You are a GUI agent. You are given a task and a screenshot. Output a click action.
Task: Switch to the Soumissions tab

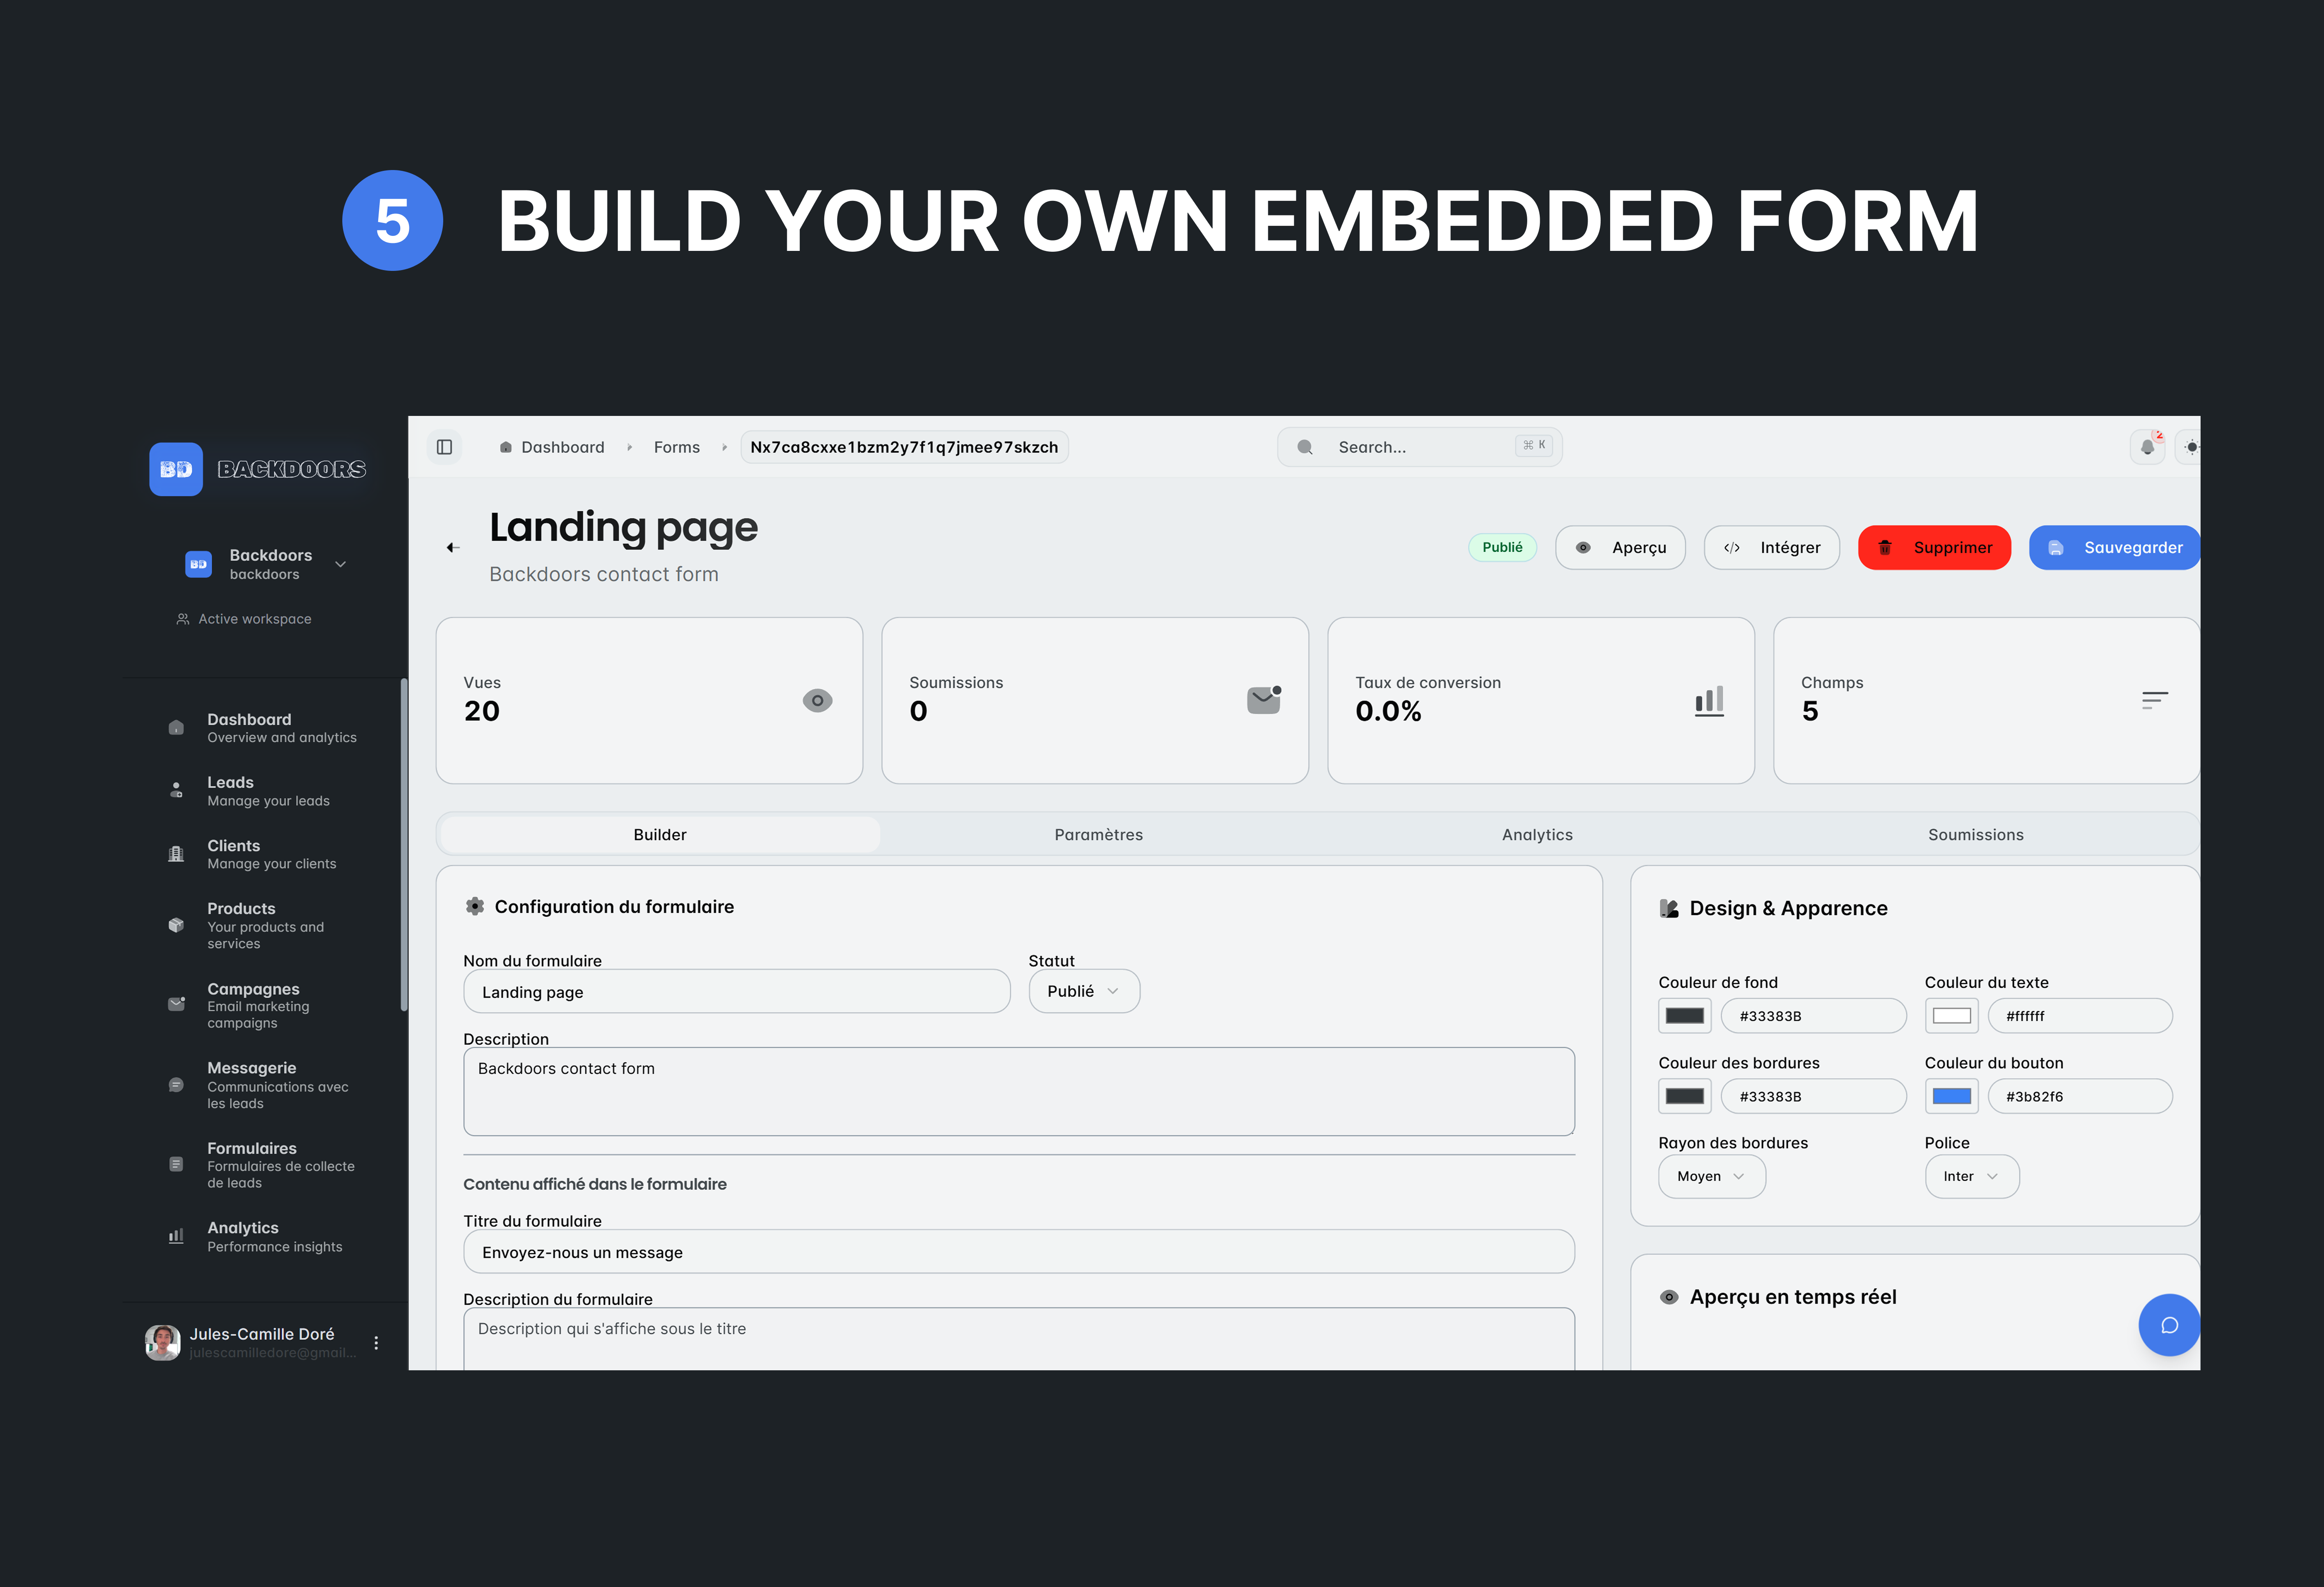(1975, 834)
